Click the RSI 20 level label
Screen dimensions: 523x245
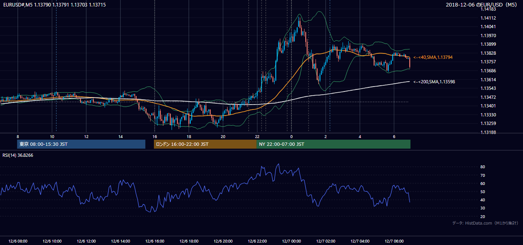(483, 216)
